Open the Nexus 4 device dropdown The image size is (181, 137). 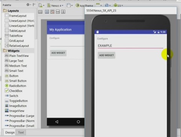point(55,6)
